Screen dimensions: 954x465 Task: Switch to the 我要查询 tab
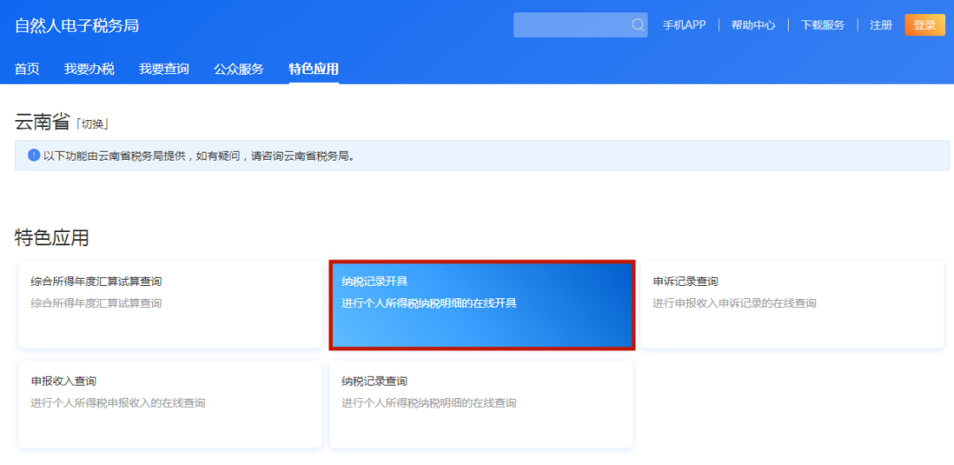163,69
